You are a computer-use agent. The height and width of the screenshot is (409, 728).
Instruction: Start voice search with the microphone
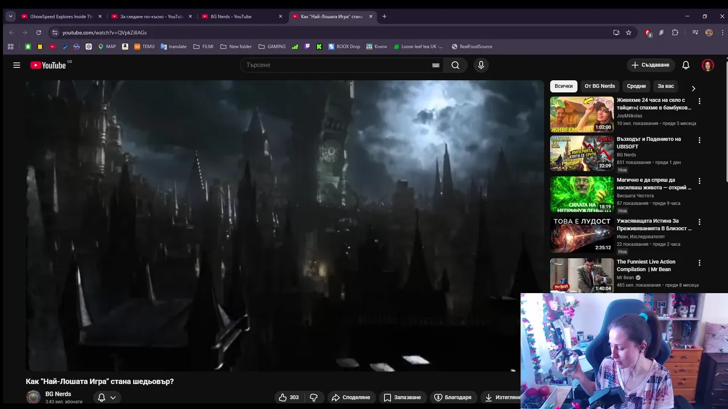481,65
